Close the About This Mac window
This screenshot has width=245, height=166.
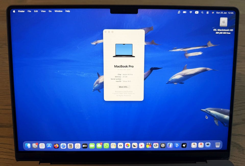click(x=106, y=32)
